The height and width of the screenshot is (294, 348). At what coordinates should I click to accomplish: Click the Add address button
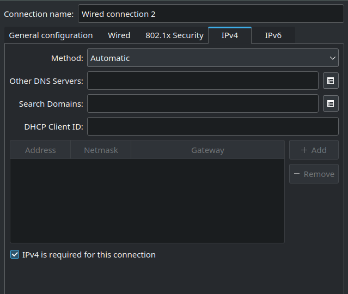314,150
